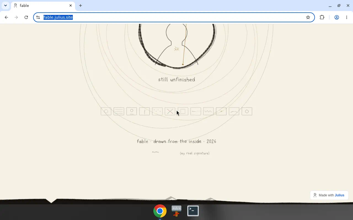The width and height of the screenshot is (353, 220).
Task: Reload the fable page
Action: 26,17
